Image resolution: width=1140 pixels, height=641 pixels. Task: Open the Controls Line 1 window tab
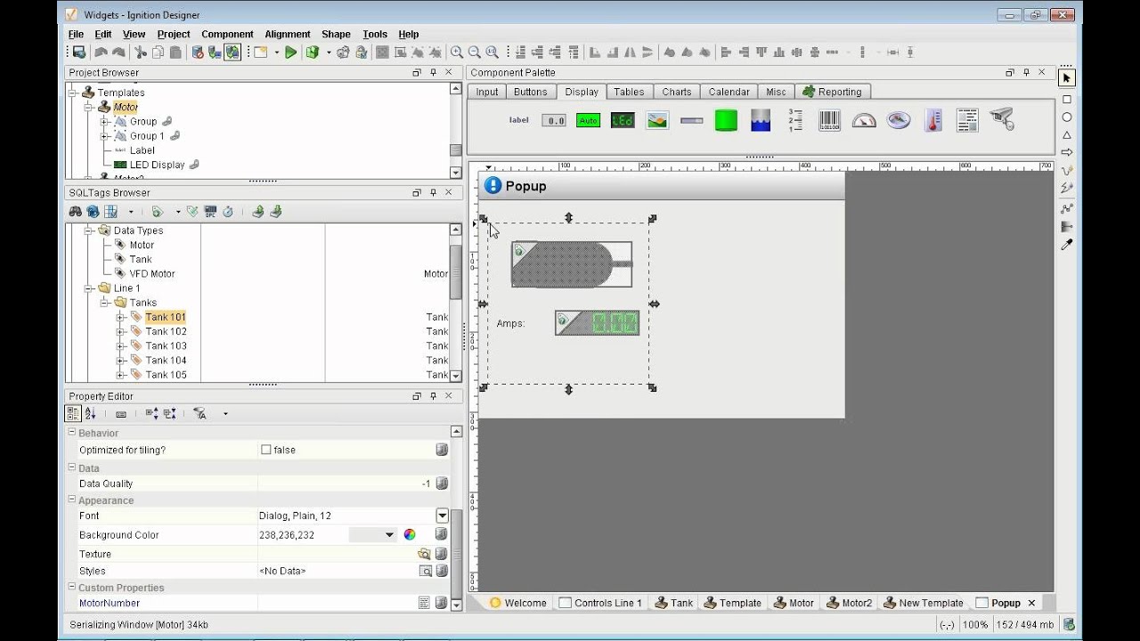click(600, 603)
